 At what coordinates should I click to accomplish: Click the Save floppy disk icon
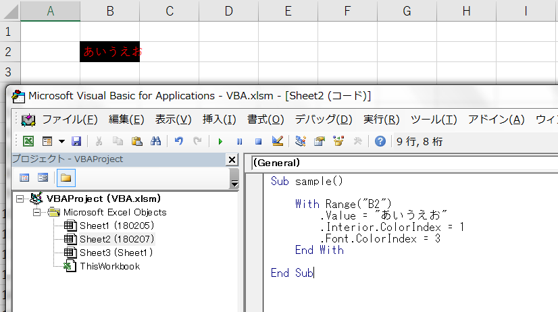click(76, 141)
